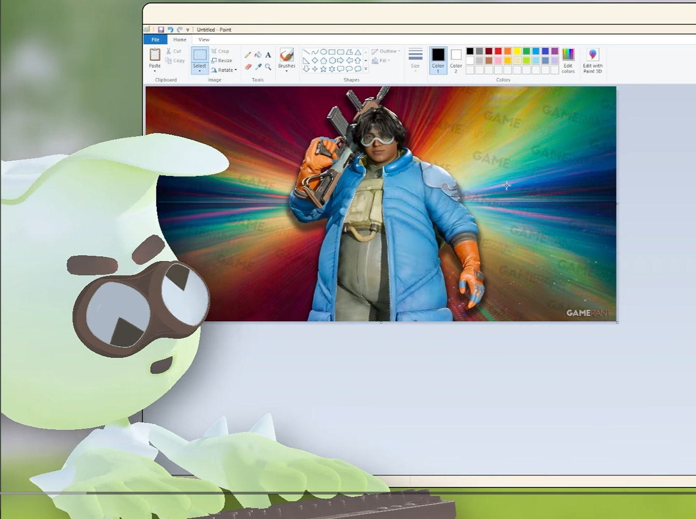This screenshot has height=519, width=696.
Task: Pick the Six-point star shape
Action: [332, 69]
